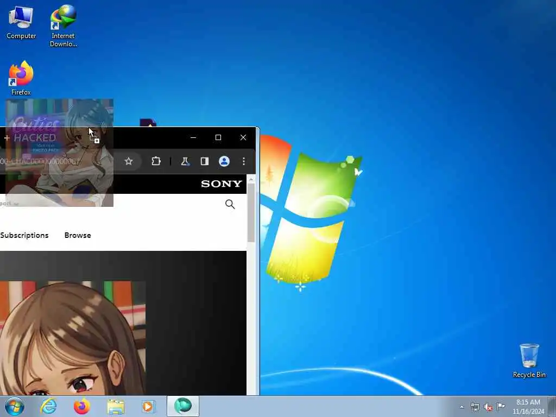Click the scrollbar up arrow

click(251, 179)
